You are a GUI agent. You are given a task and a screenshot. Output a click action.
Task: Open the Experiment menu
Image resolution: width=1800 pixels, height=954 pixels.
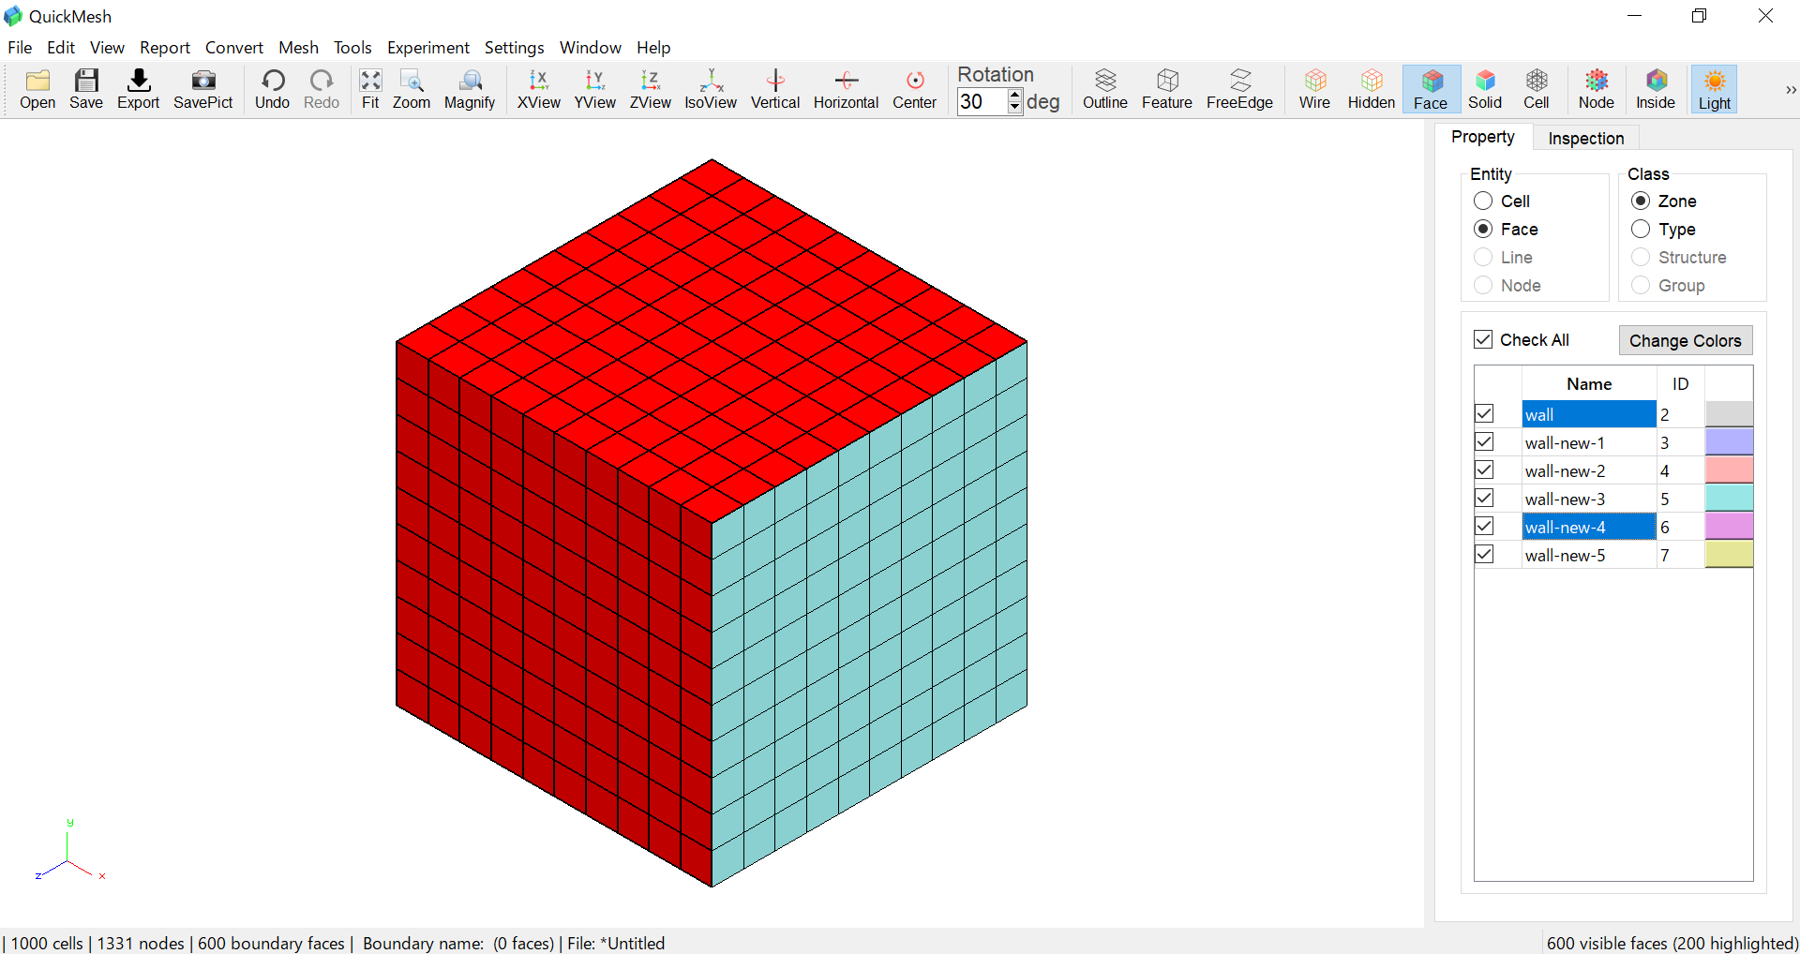pyautogui.click(x=428, y=47)
